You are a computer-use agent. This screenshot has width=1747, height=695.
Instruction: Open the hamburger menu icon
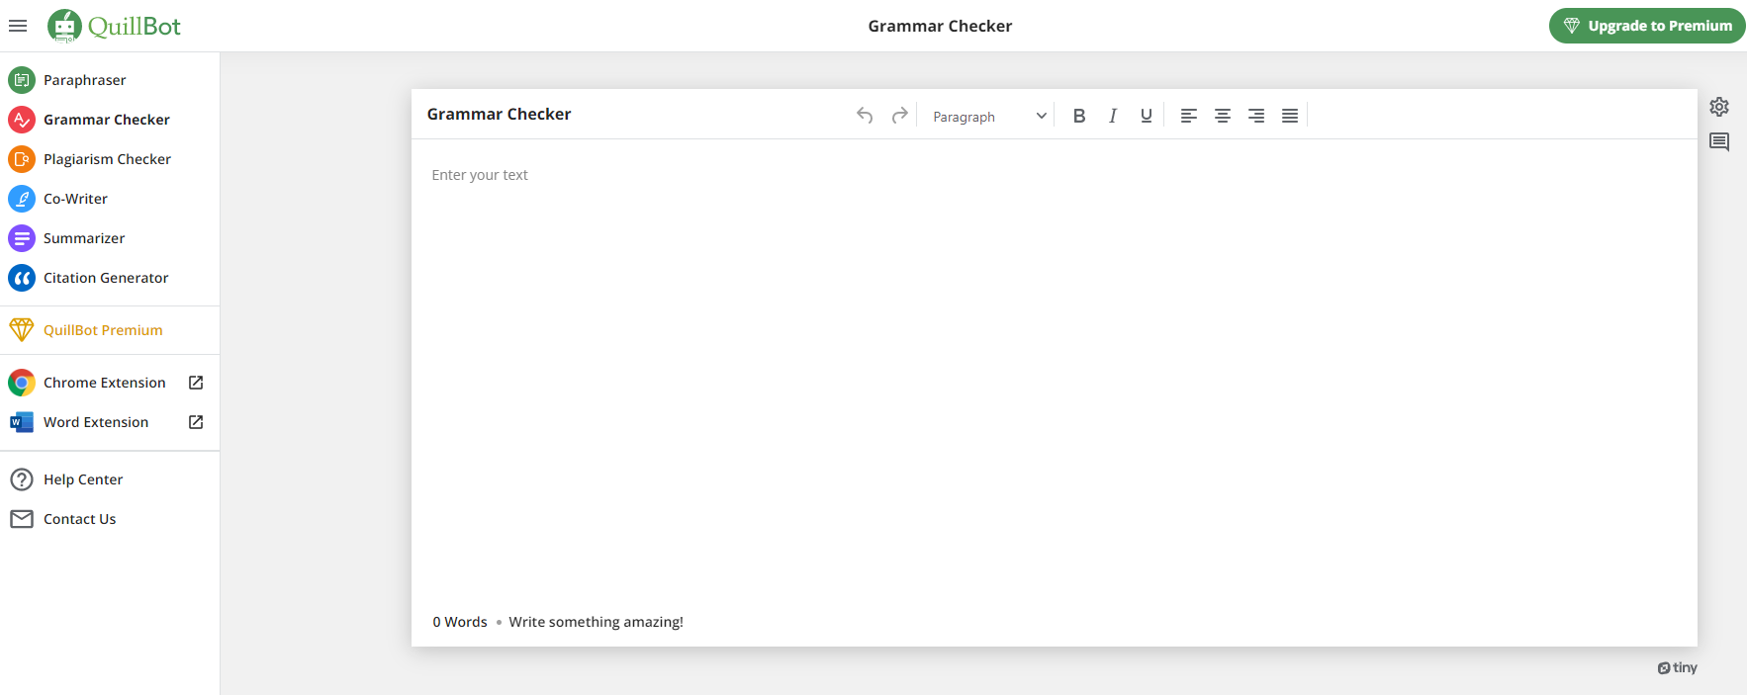coord(18,26)
